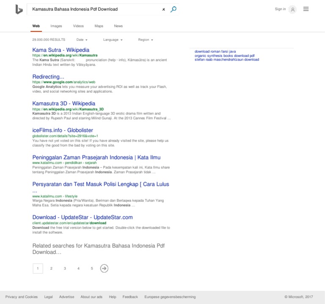The width and height of the screenshot is (325, 304).
Task: Open Persyaratan dan Test Masuk Polisi result
Action: [101, 184]
